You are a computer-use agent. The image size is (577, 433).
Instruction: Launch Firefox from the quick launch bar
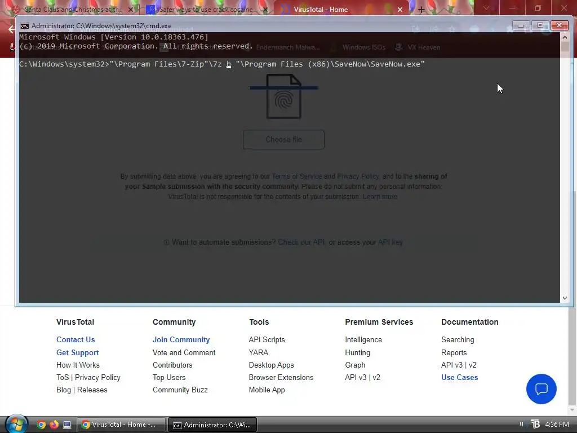click(54, 425)
